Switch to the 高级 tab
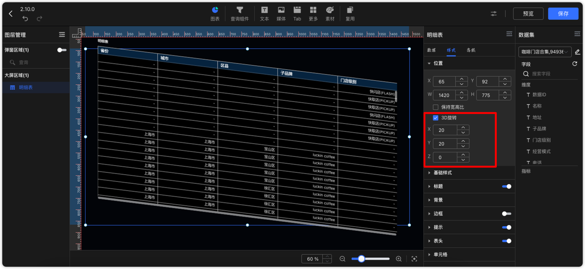 tap(471, 50)
